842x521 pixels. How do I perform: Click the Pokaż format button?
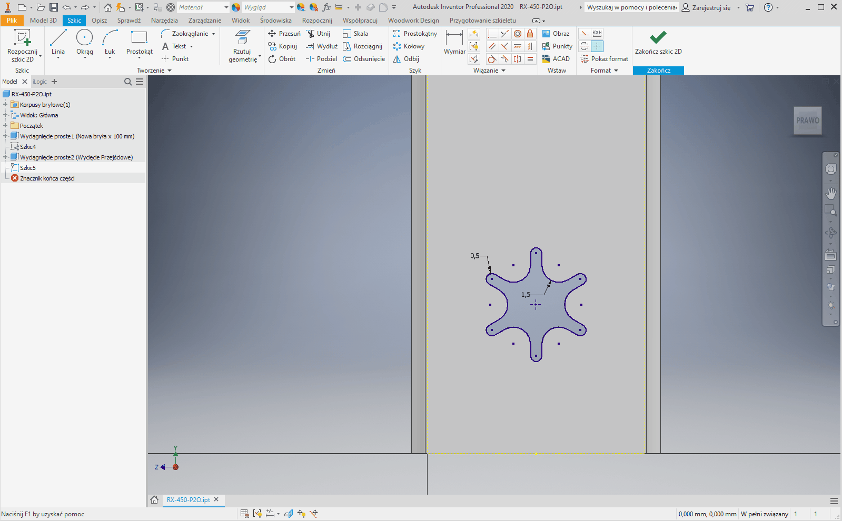tap(604, 59)
